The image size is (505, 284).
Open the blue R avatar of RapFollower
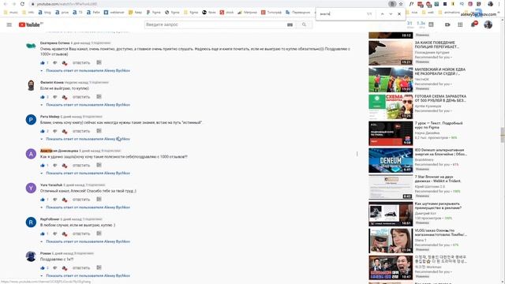31,222
